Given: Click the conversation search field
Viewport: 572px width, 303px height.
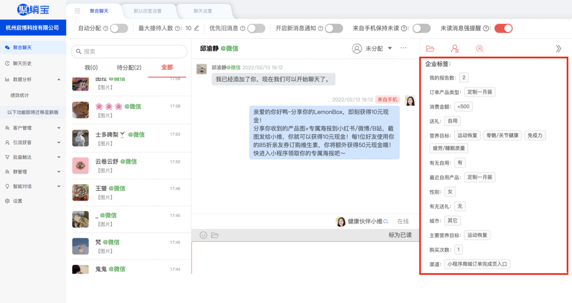Looking at the screenshot, I should 129,51.
